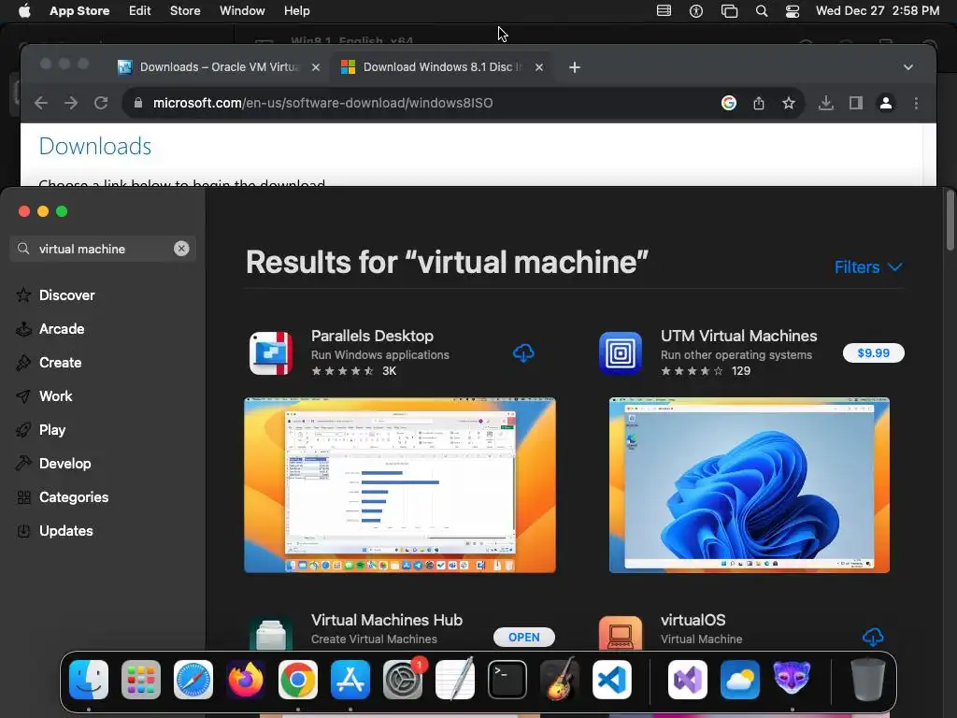
Task: Open the Parallels Desktop title link
Action: 372,336
